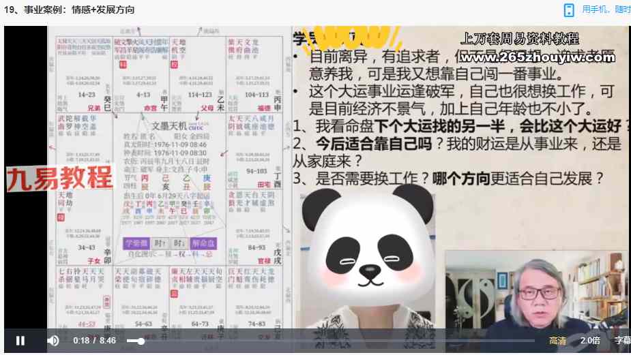
Task: Select the 官禄 palace label in chart
Action: tap(263, 260)
